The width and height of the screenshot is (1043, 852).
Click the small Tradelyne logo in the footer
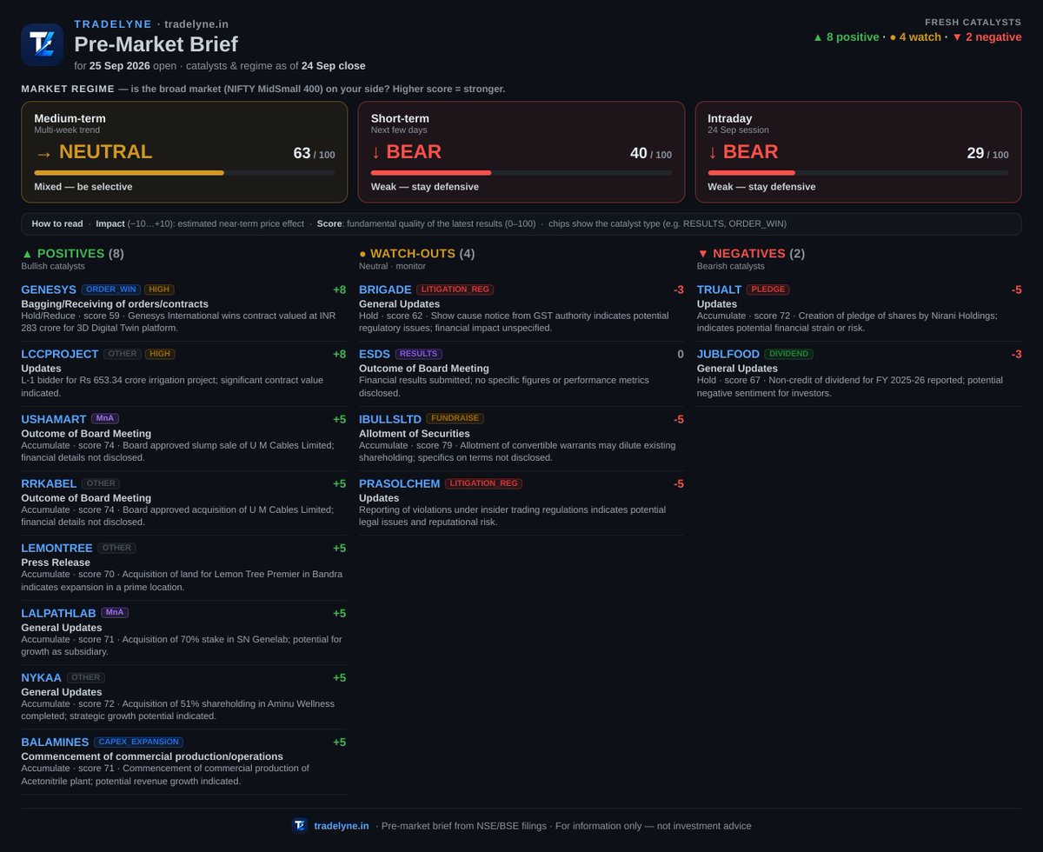click(299, 825)
